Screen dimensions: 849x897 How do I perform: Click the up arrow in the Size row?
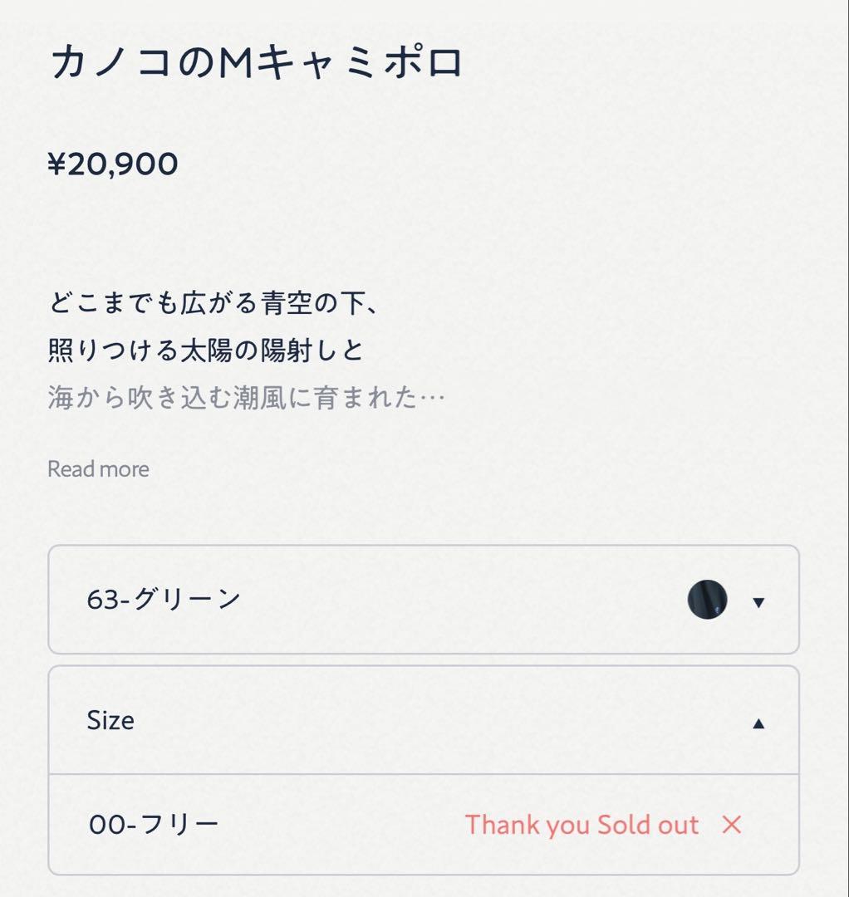click(x=758, y=723)
